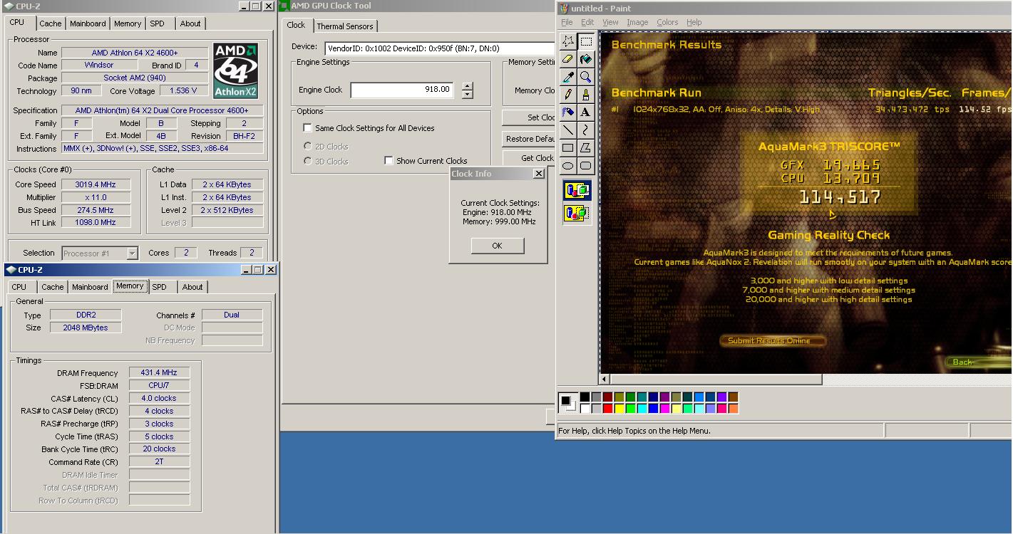
Task: Open the Device VendorID dropdown
Action: coord(439,48)
